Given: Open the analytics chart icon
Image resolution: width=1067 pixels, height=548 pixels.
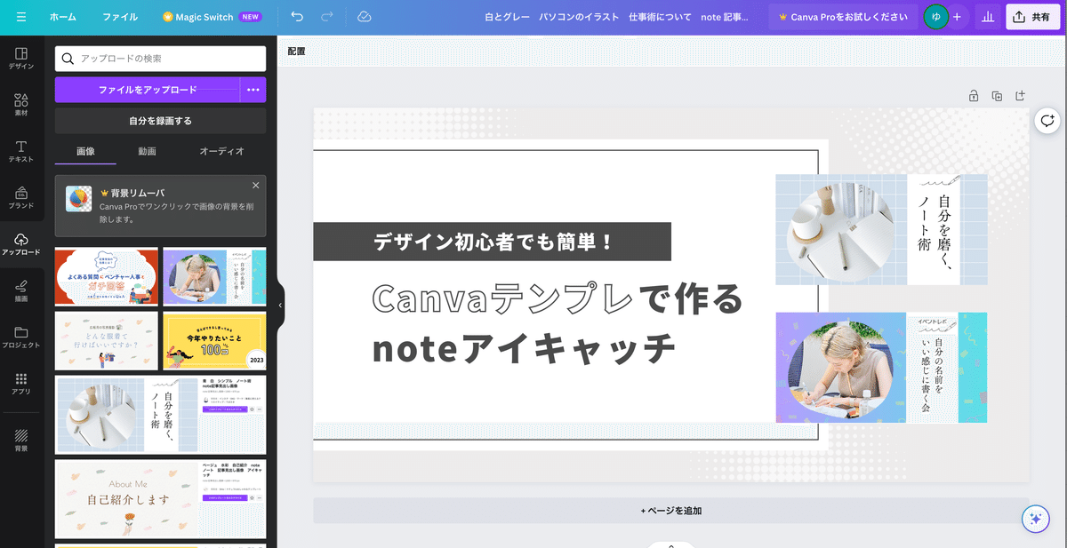Looking at the screenshot, I should coord(987,17).
